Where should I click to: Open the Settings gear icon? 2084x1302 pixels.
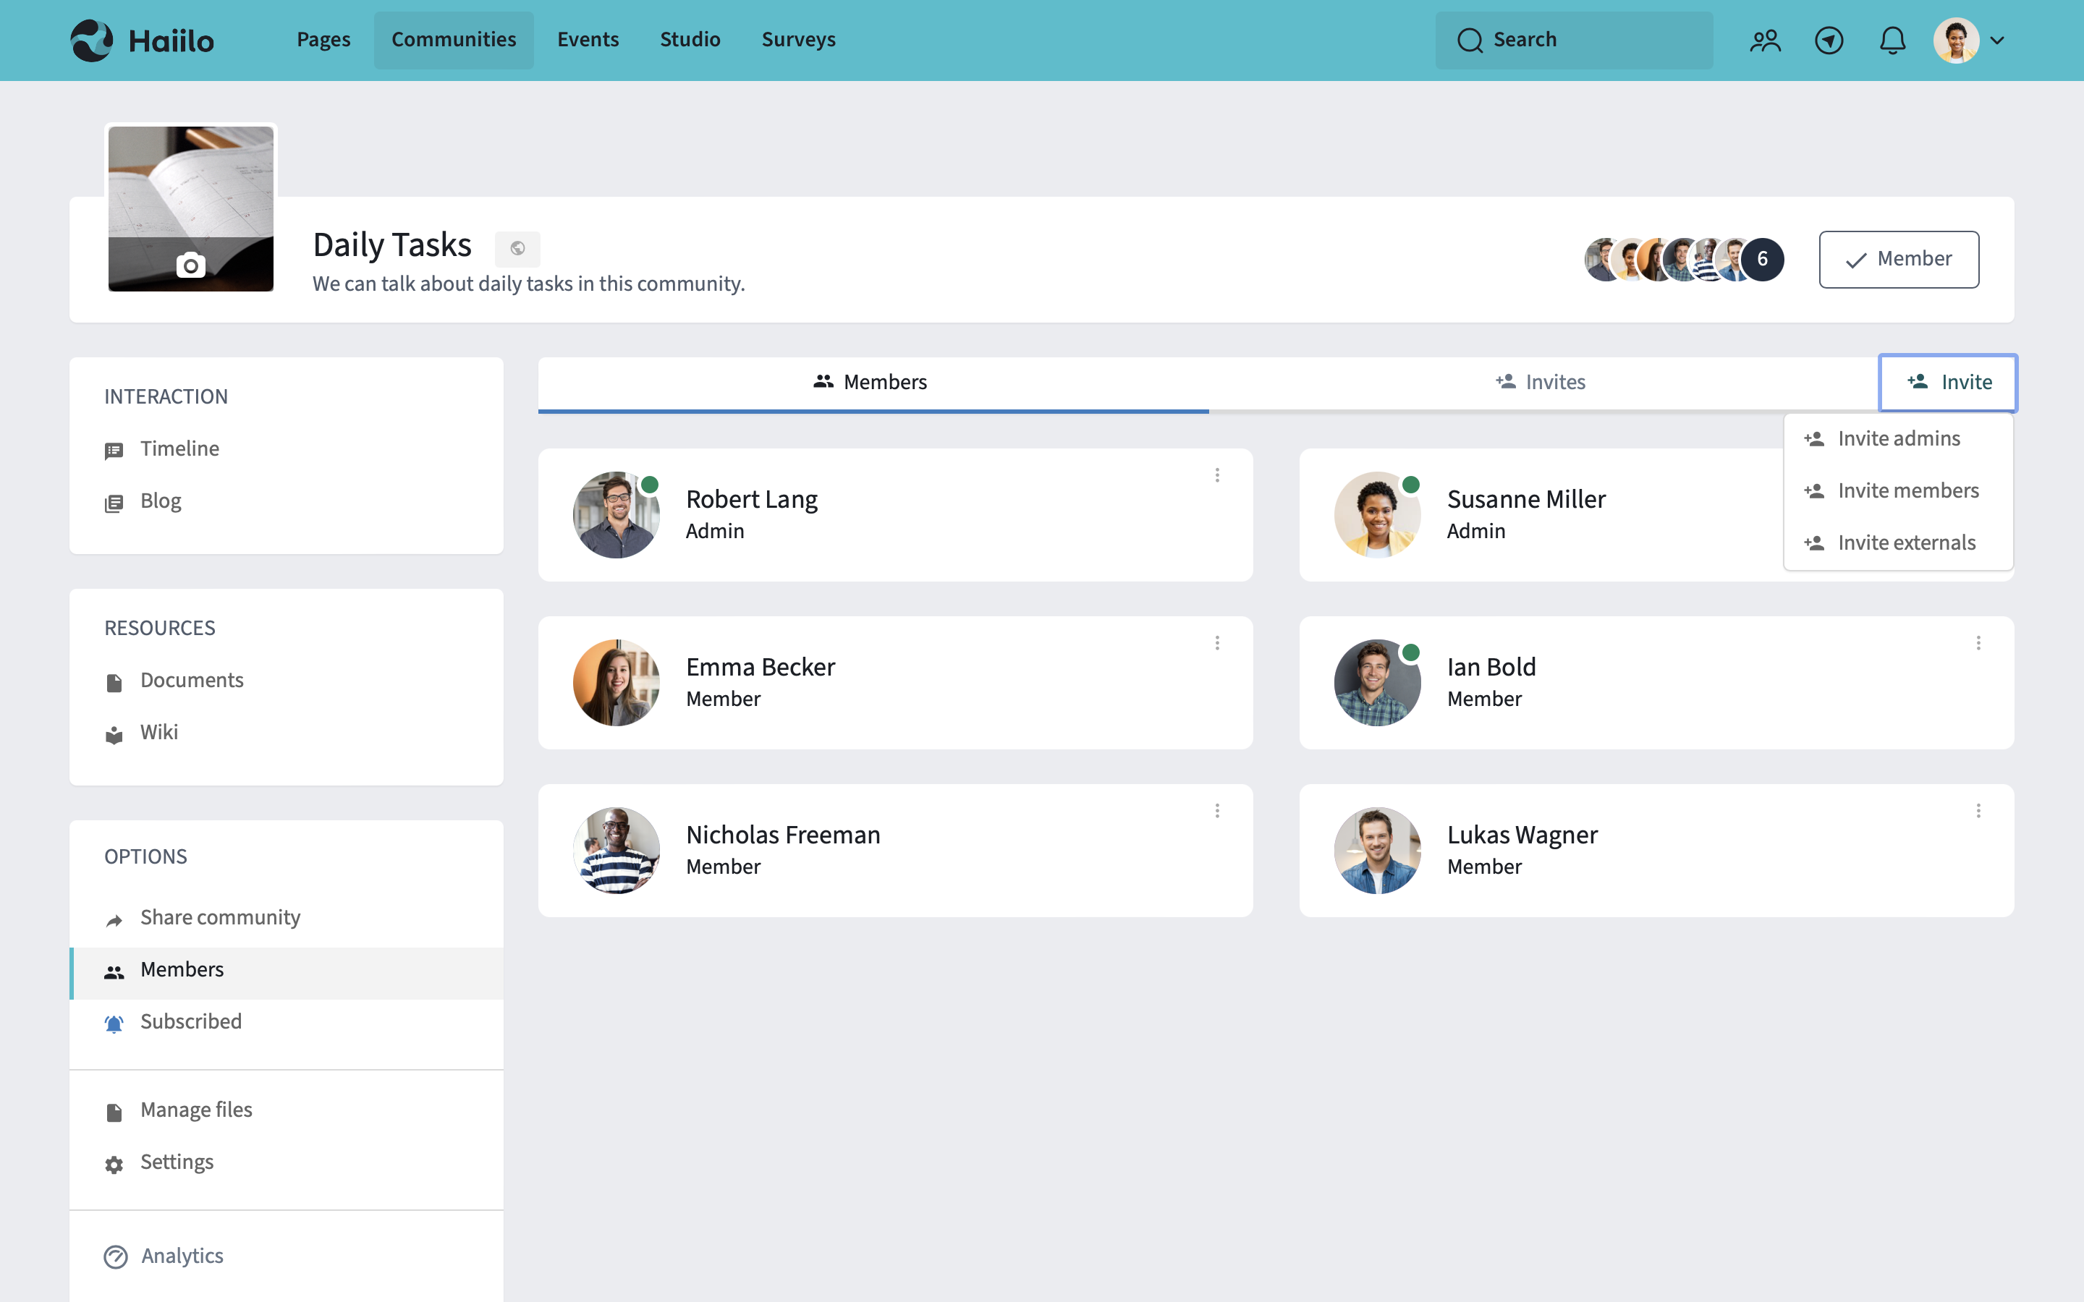(114, 1165)
